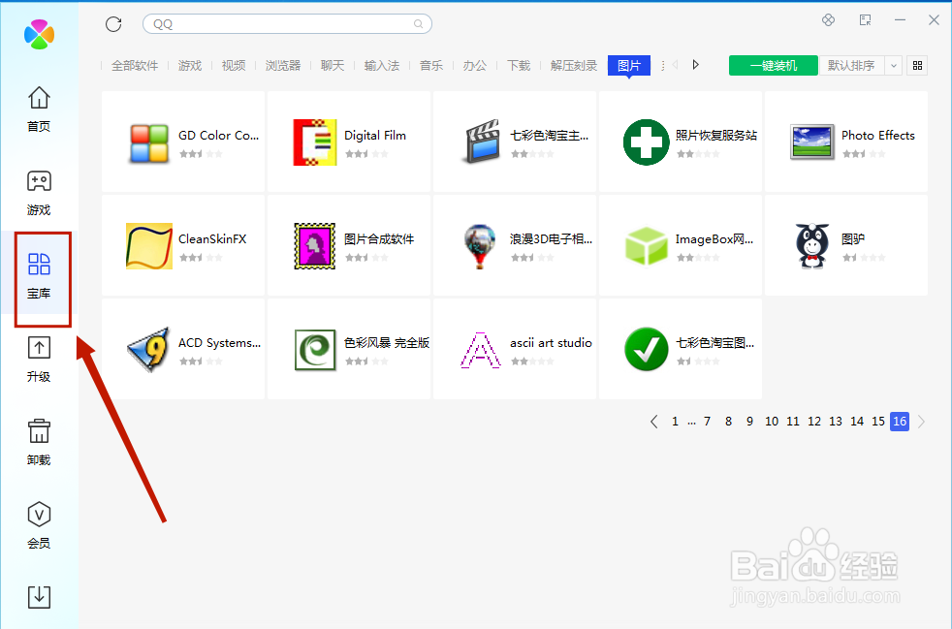Select the 音乐 category tab

[x=431, y=66]
